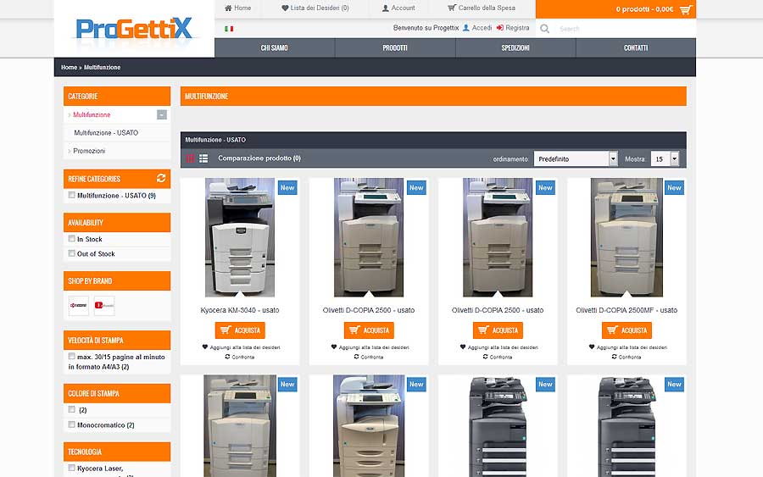
Task: Open Comparazione prodotto (0) link
Action: 259,158
